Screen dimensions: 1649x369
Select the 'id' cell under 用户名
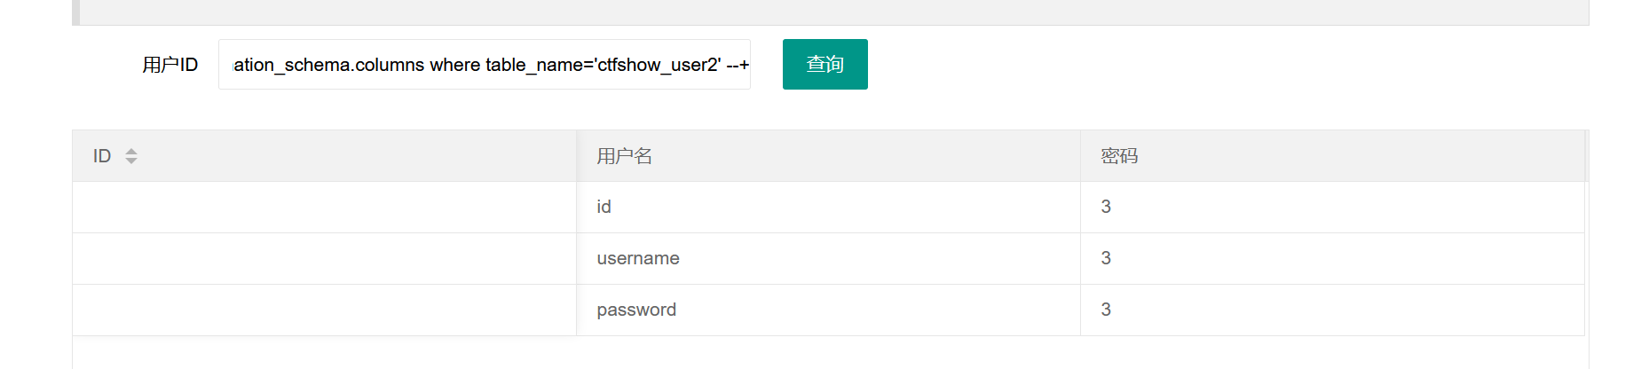[604, 207]
